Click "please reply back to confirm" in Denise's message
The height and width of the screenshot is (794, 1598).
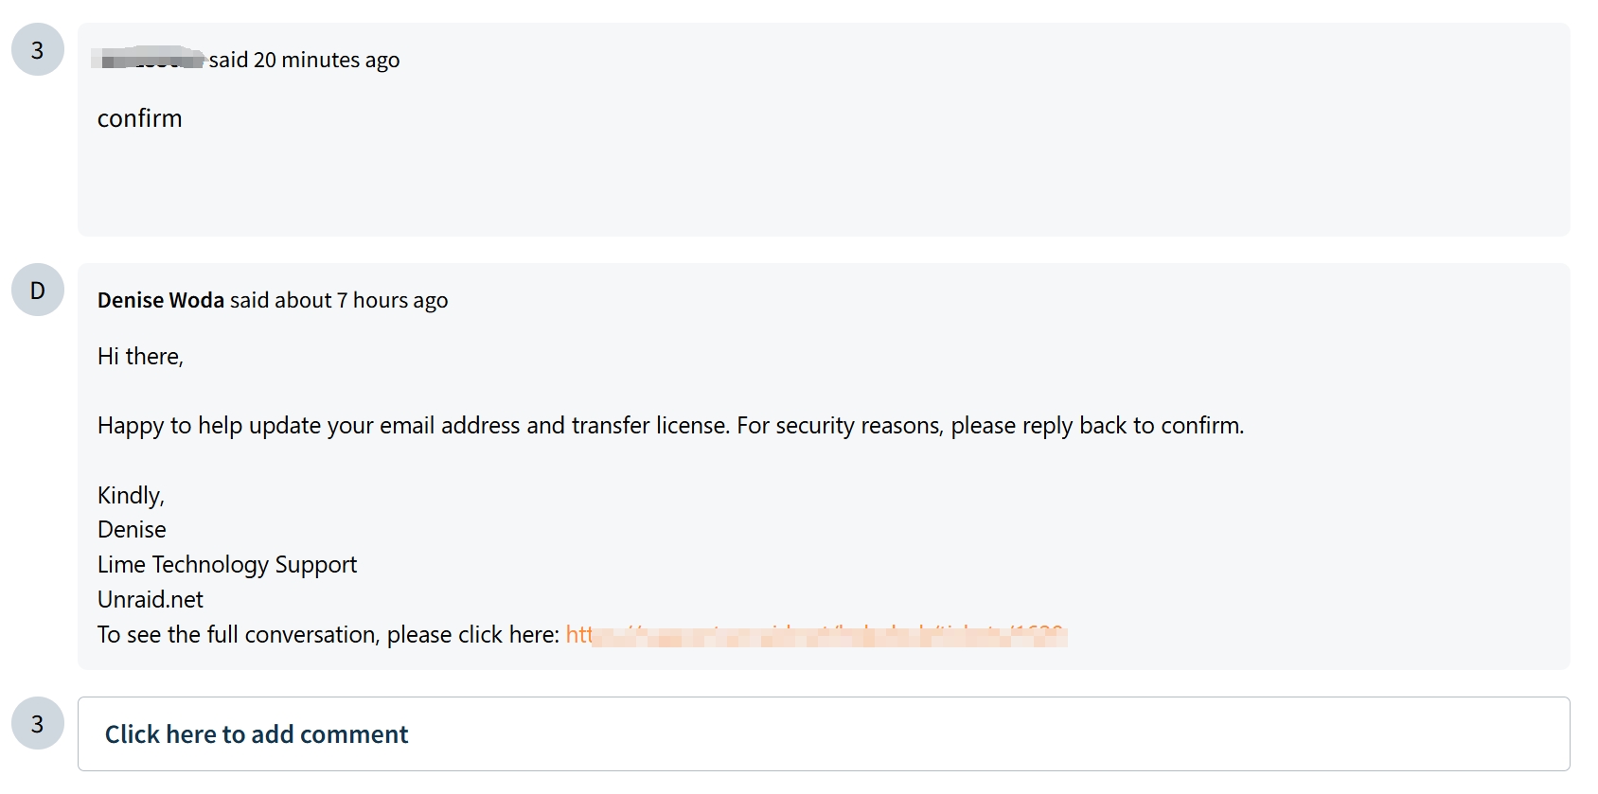pyautogui.click(x=1097, y=426)
